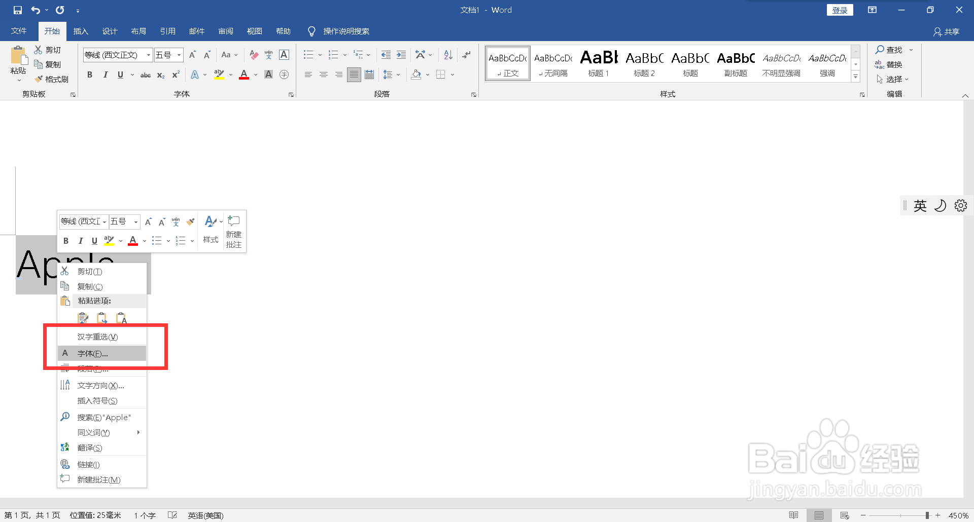Open the font size dropdown in ribbon

[x=179, y=55]
